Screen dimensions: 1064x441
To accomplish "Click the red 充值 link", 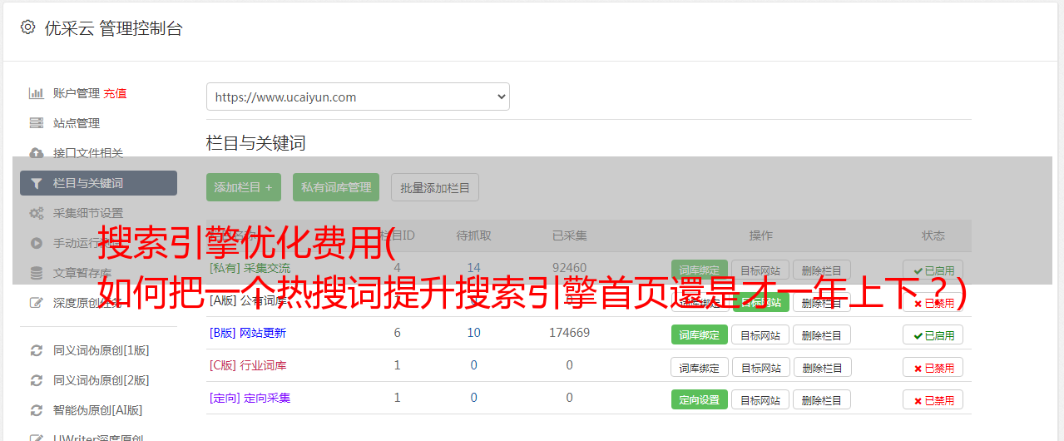I will point(115,93).
